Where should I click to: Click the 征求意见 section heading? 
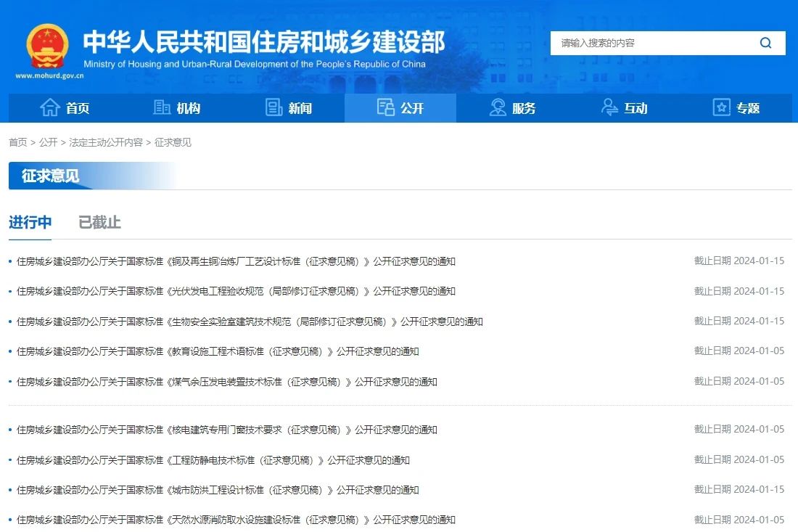click(50, 176)
